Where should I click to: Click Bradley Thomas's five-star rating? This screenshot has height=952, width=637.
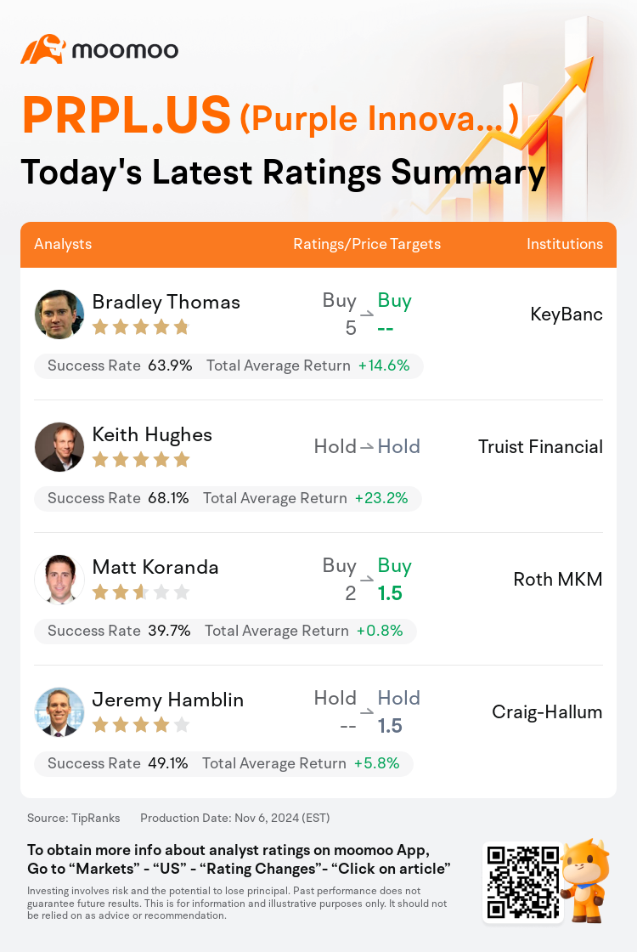pyautogui.click(x=141, y=328)
